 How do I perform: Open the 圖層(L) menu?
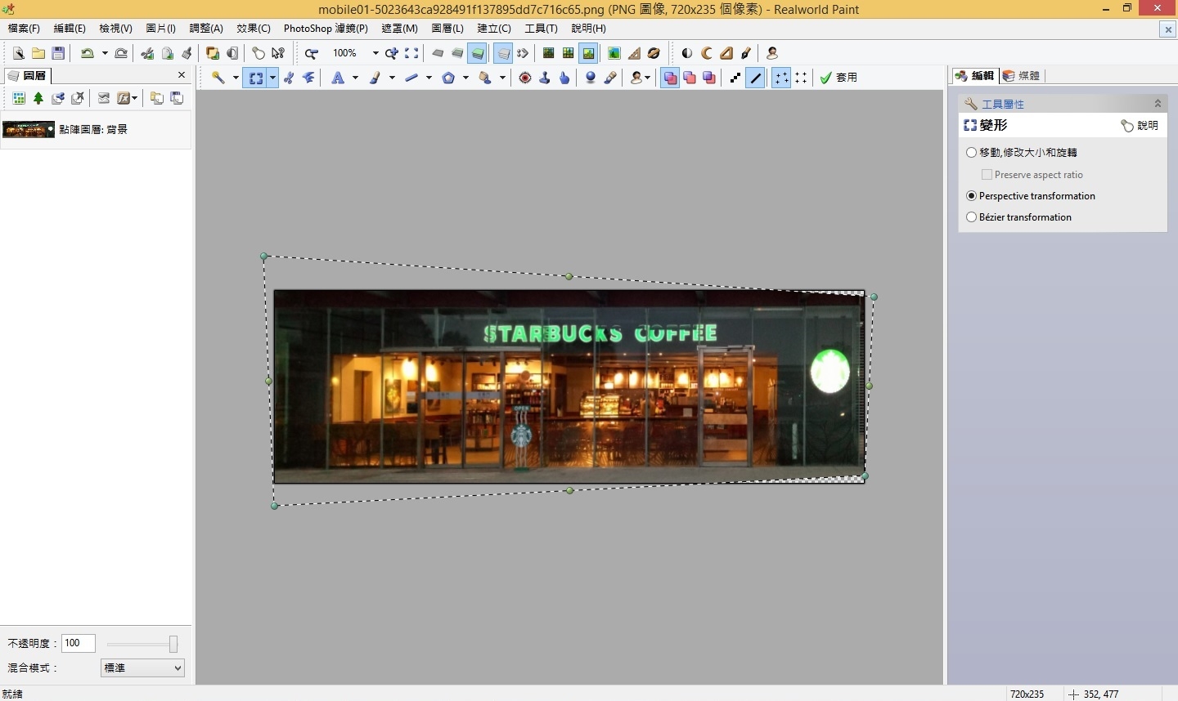(447, 29)
